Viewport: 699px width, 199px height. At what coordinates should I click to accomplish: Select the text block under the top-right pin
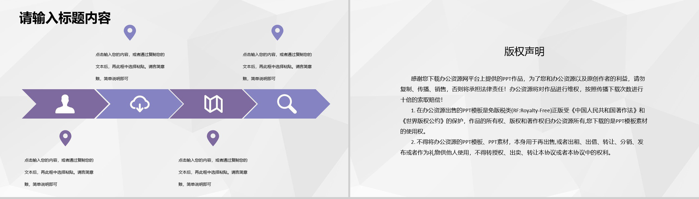[x=277, y=67]
